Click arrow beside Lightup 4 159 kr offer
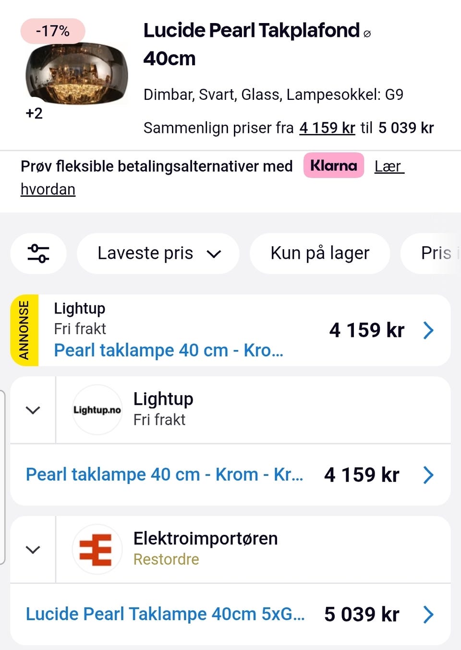Image resolution: width=461 pixels, height=650 pixels. point(428,475)
